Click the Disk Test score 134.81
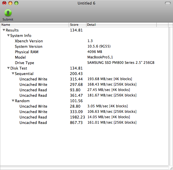This screenshot has height=170, width=173. click(x=76, y=68)
